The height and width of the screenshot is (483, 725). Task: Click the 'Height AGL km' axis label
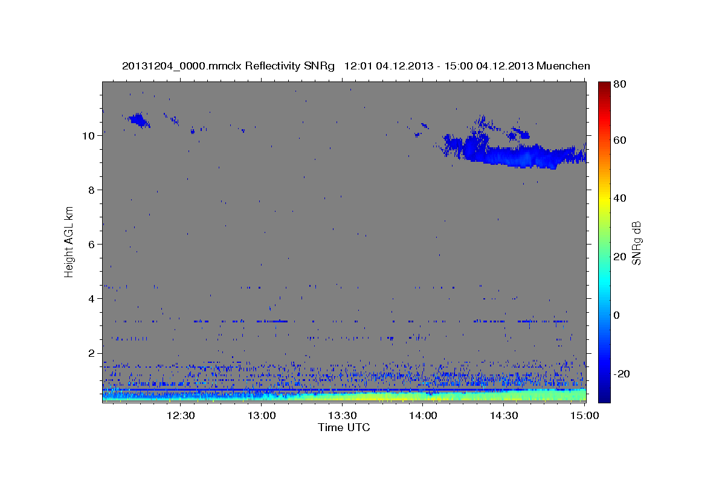coord(69,241)
